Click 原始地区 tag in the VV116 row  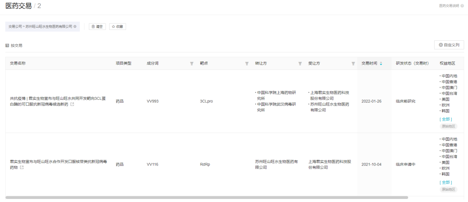448,189
